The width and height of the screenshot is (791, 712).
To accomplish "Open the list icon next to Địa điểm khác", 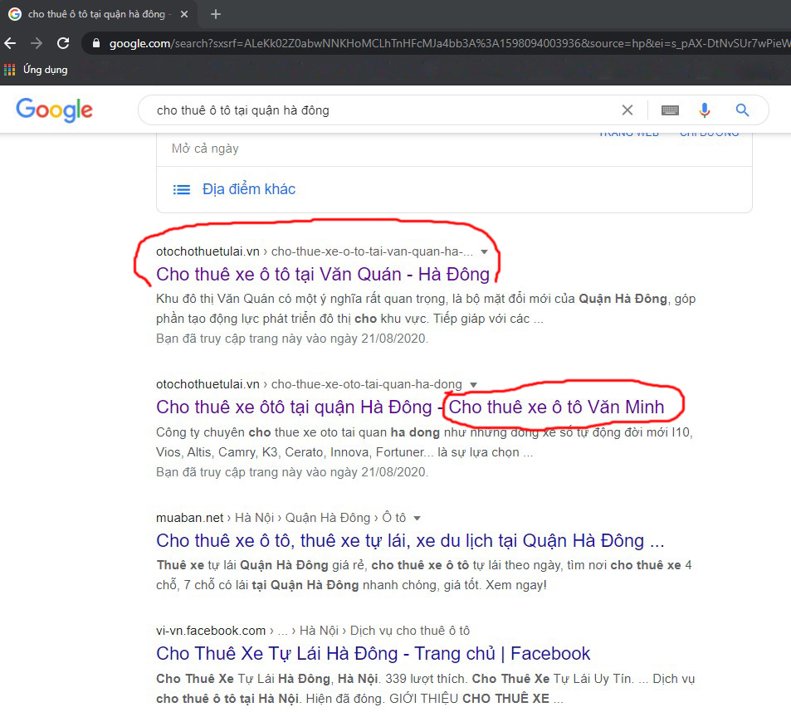I will (182, 189).
